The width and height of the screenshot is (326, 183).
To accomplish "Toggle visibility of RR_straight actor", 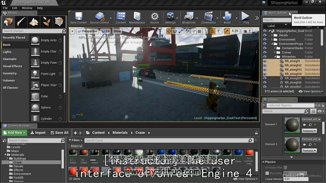I will pos(265,61).
